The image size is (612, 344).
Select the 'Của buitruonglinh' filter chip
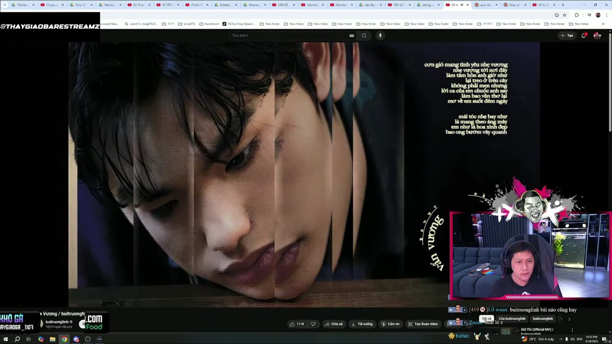[x=512, y=319]
